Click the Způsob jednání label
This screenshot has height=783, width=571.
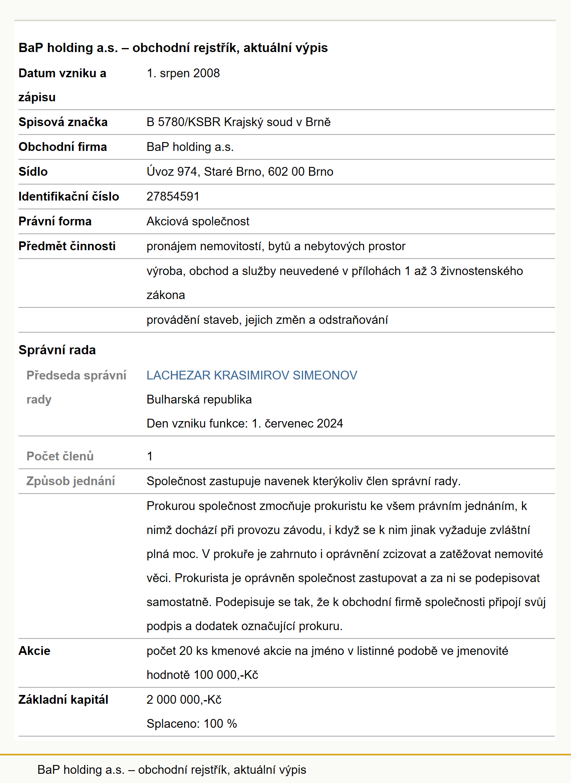click(70, 481)
